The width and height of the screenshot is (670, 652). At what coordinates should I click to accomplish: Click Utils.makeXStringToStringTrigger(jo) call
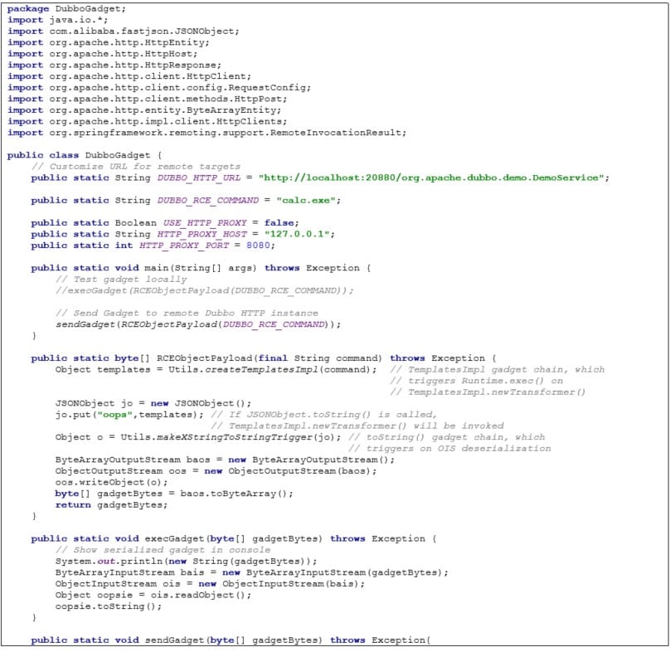pyautogui.click(x=231, y=437)
